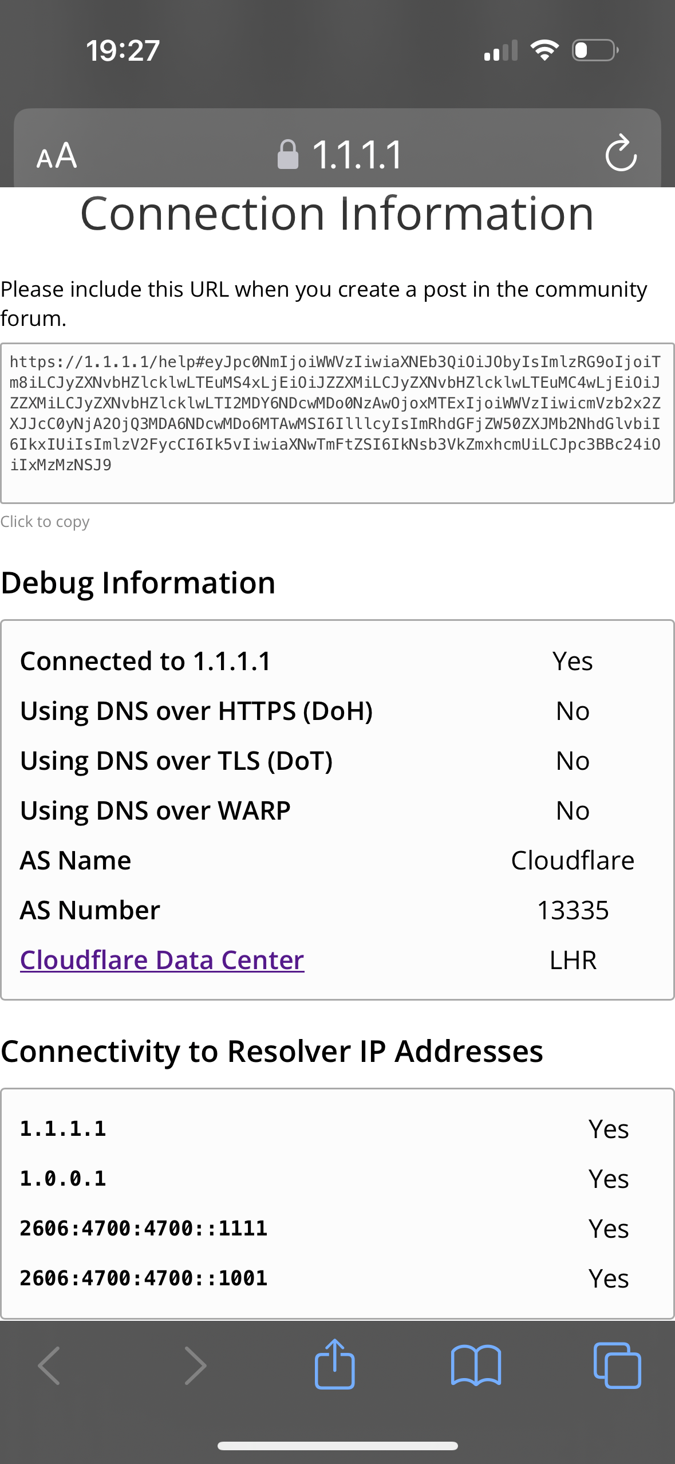Go back with the left chevron button
Image resolution: width=675 pixels, height=1464 pixels.
click(x=49, y=1365)
